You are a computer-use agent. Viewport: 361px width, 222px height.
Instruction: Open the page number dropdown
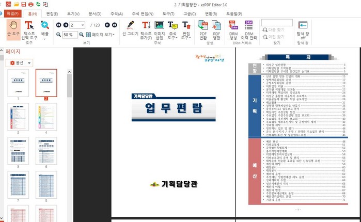point(83,25)
